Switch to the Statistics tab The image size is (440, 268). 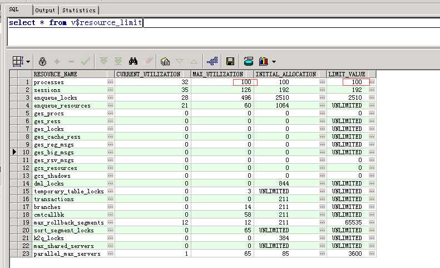[x=78, y=10]
